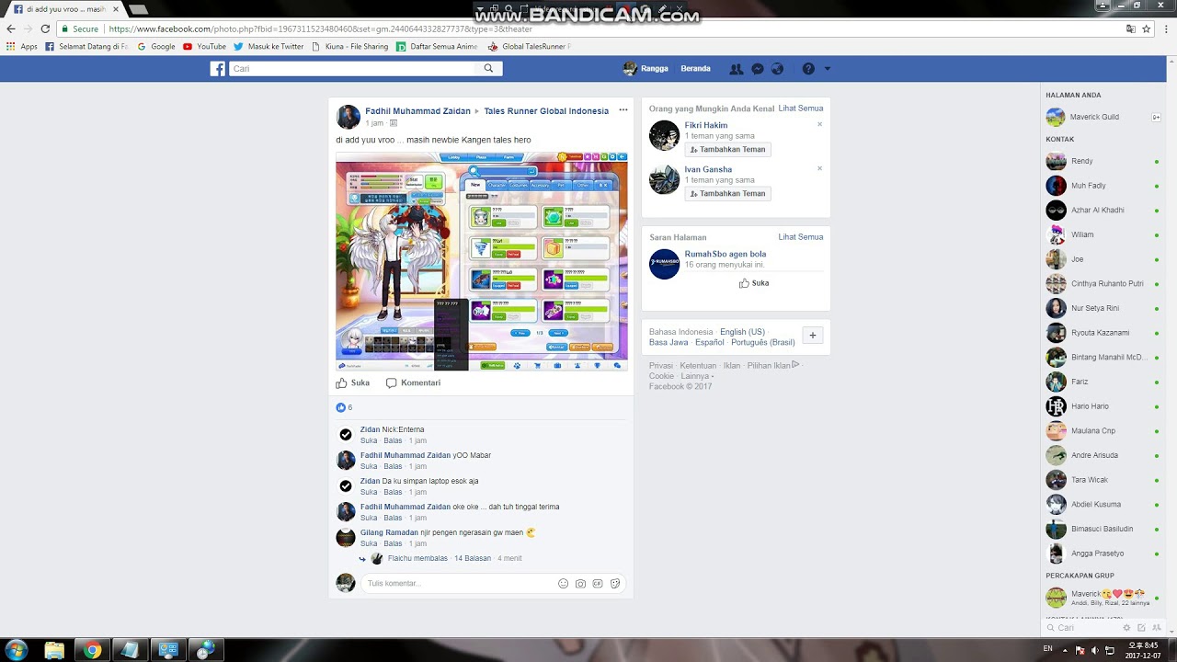Viewport: 1177px width, 662px height.
Task: Like the RumahSbo agen bola page
Action: 754,283
